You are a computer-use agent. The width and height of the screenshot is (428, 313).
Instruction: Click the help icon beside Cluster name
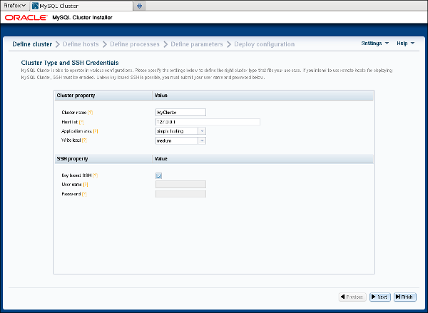point(91,113)
